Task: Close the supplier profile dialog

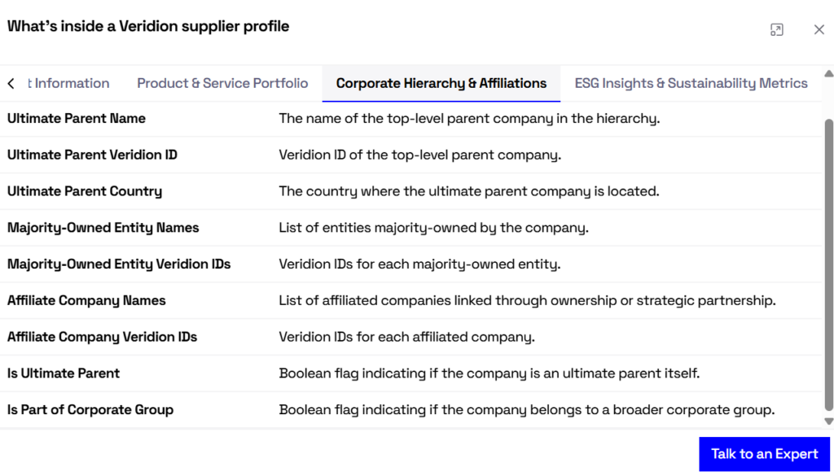Action: 819,30
